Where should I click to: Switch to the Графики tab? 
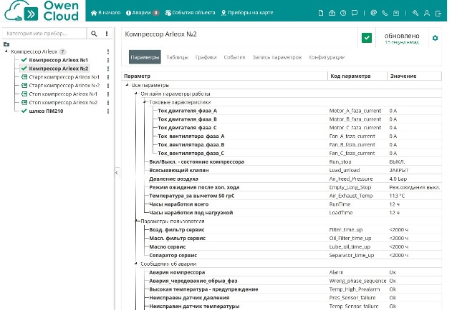(206, 57)
